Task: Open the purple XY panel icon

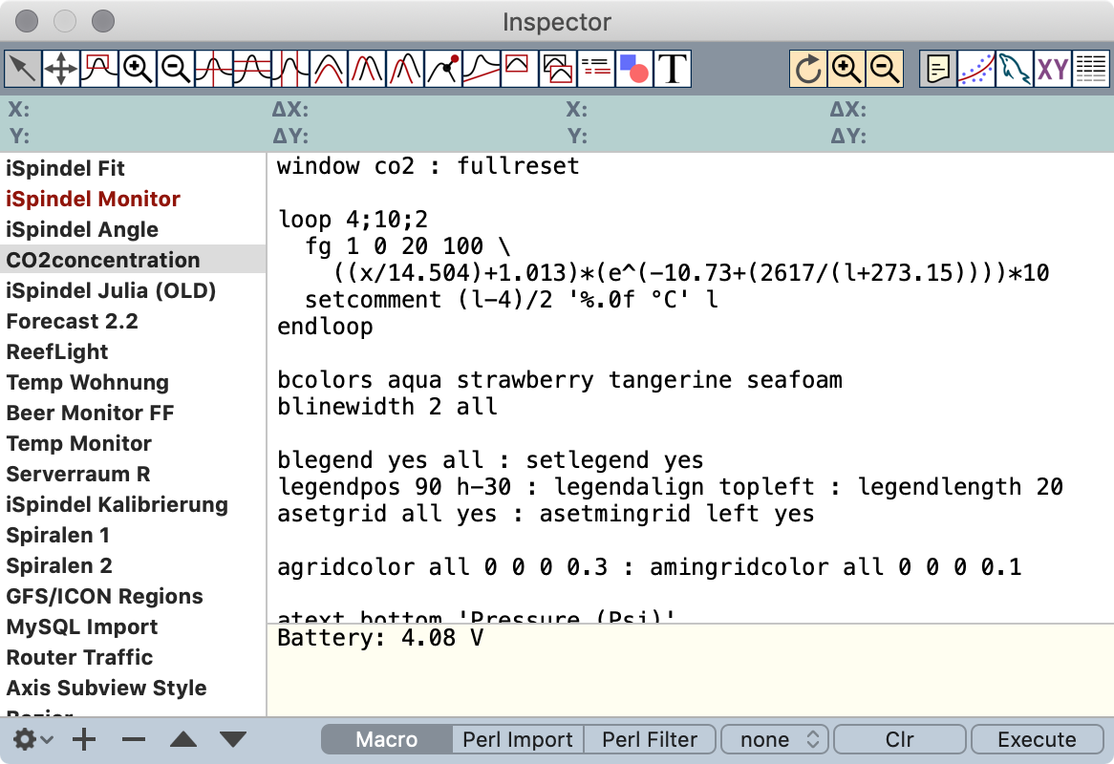Action: coord(1053,69)
